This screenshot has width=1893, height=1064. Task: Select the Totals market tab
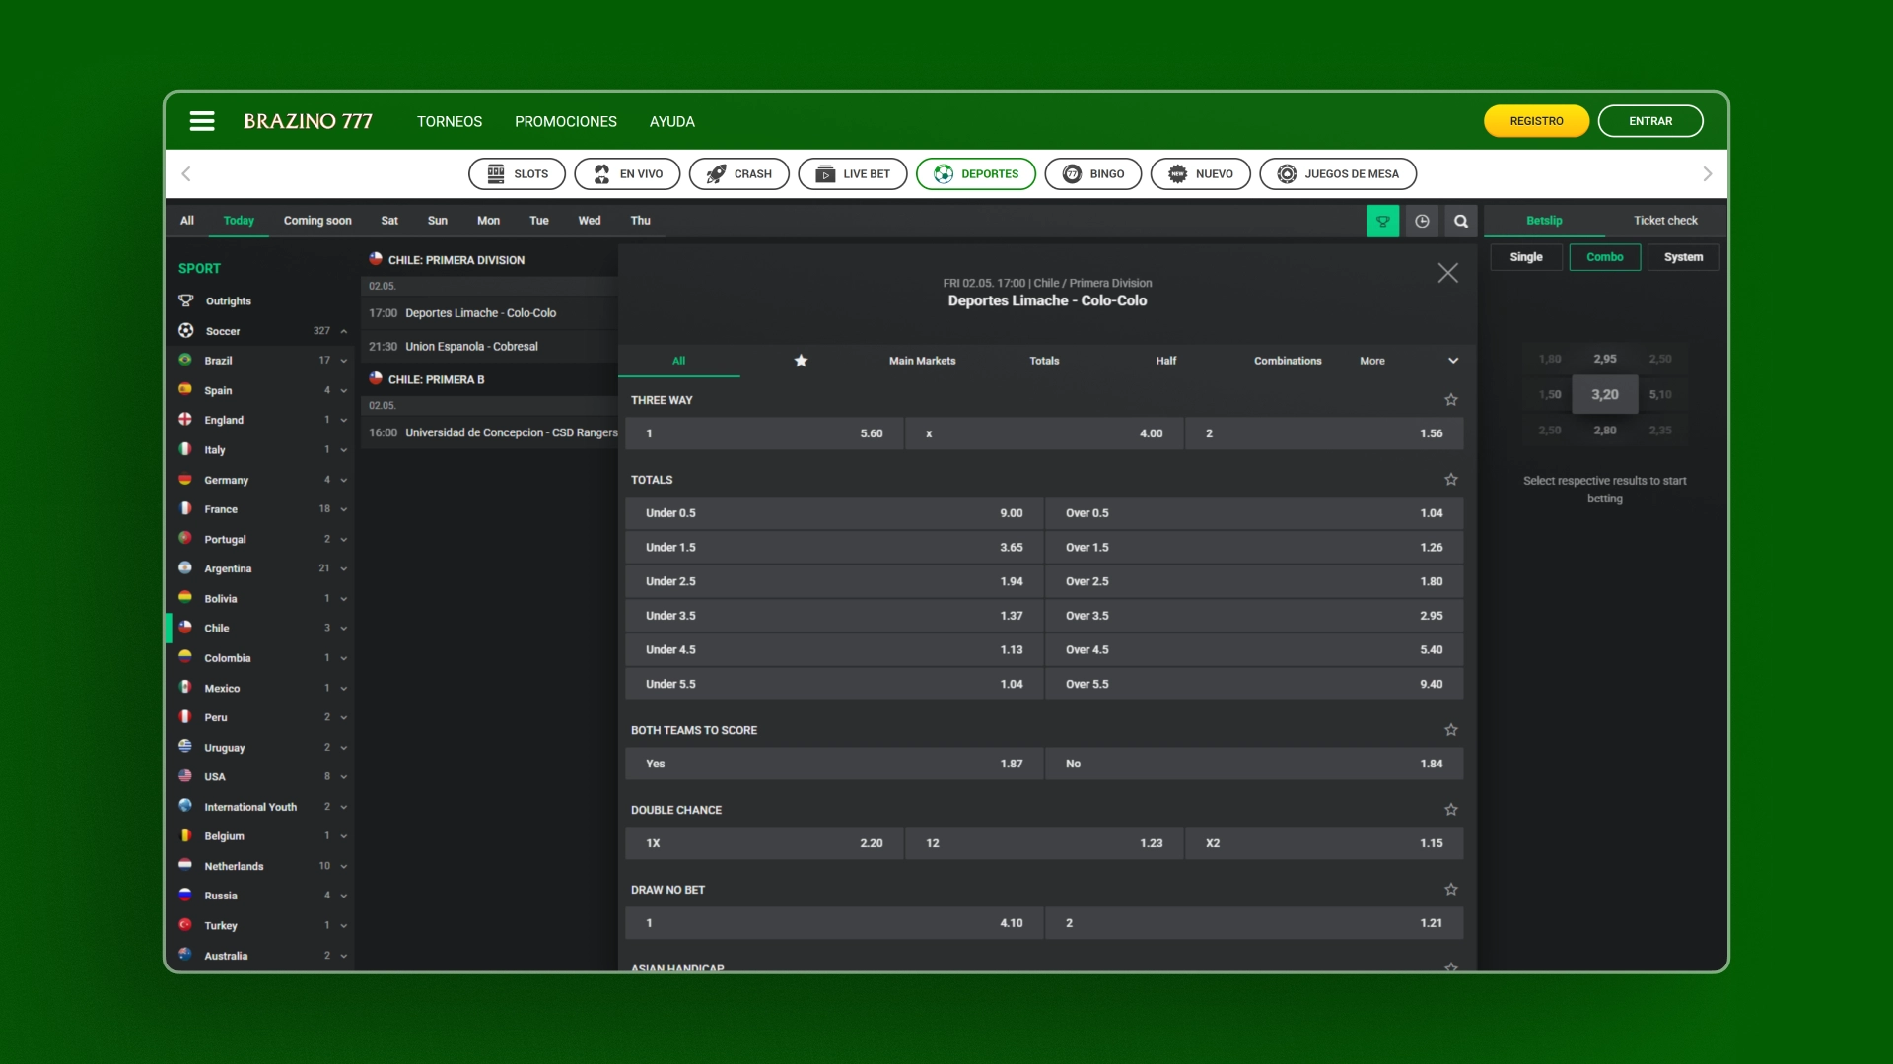point(1044,361)
